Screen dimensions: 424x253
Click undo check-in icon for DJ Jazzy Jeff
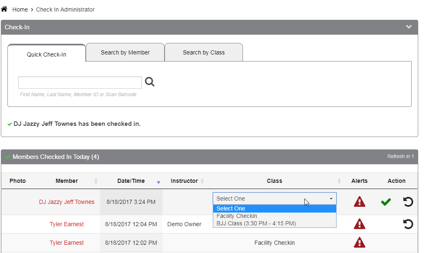(x=408, y=202)
